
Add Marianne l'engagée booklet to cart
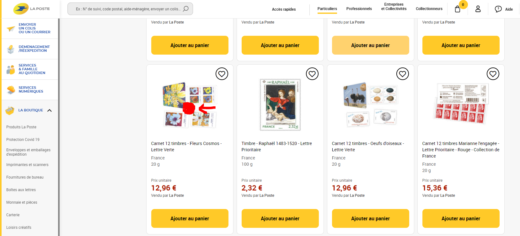click(461, 218)
